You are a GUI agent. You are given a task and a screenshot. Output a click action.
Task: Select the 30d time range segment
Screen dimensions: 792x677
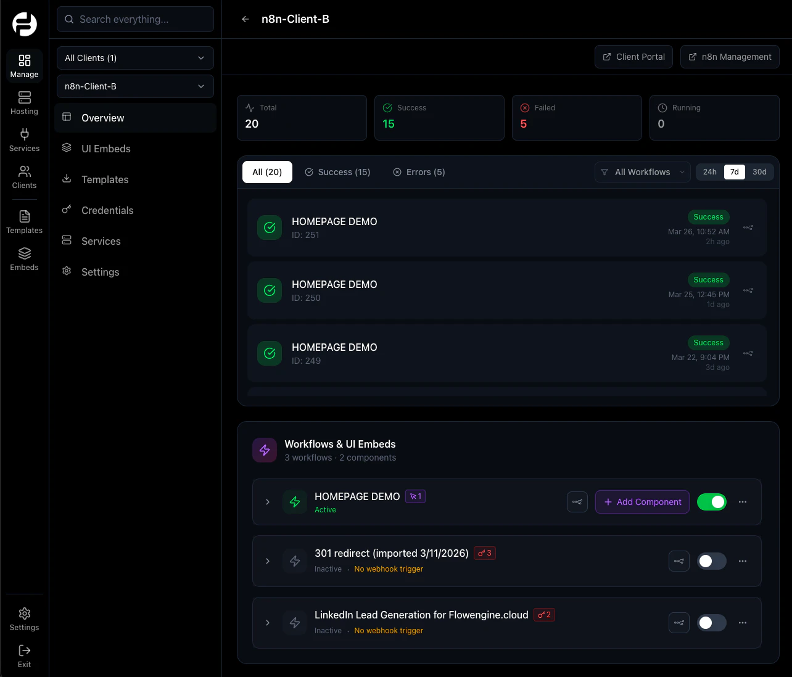coord(759,172)
